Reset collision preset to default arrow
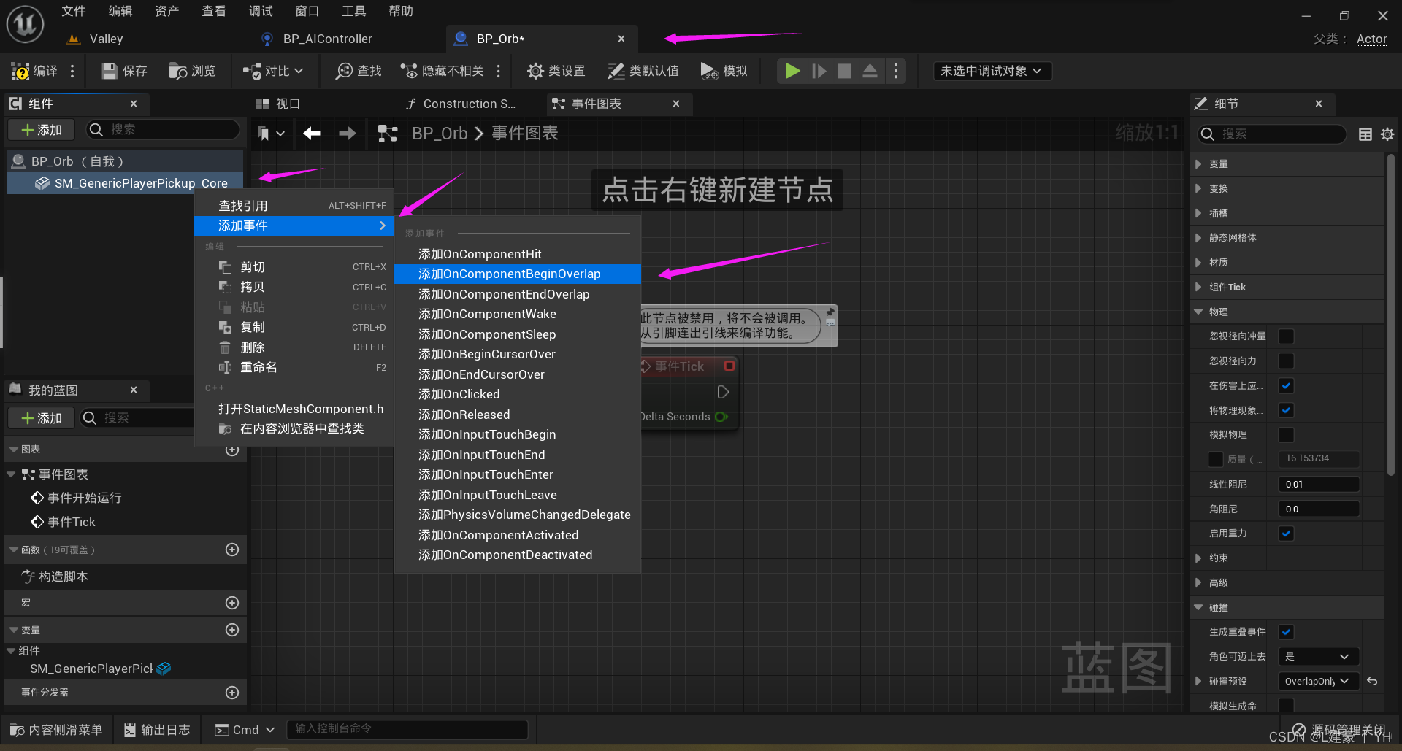 [1372, 681]
